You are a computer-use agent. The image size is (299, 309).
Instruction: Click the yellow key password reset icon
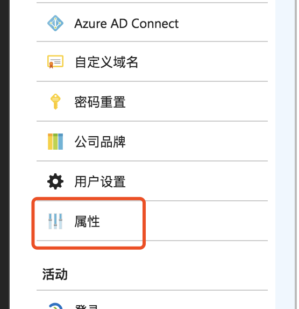click(55, 102)
